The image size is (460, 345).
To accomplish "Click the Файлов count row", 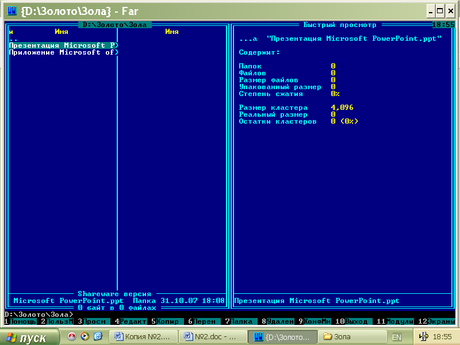I will pyautogui.click(x=287, y=73).
